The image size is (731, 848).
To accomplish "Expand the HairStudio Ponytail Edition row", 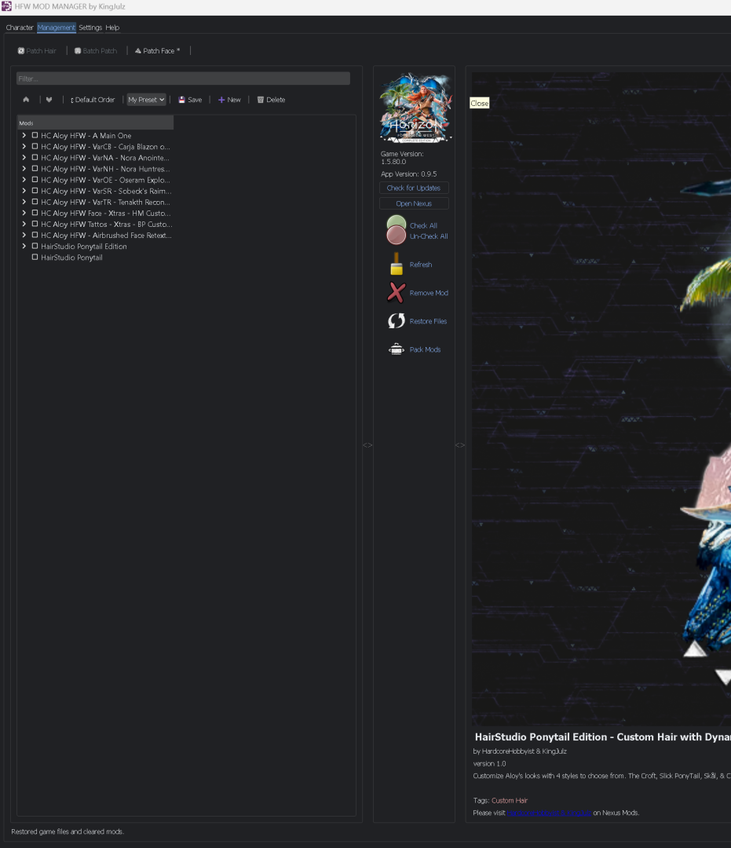I will click(24, 246).
